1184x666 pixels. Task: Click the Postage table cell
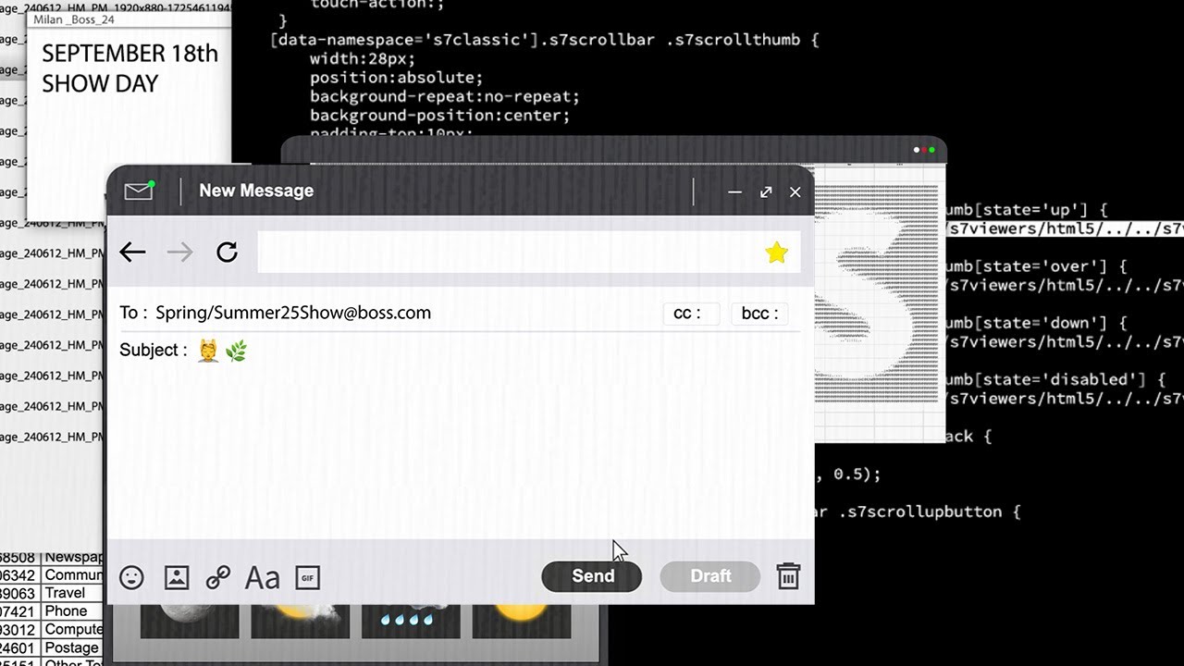coord(73,648)
